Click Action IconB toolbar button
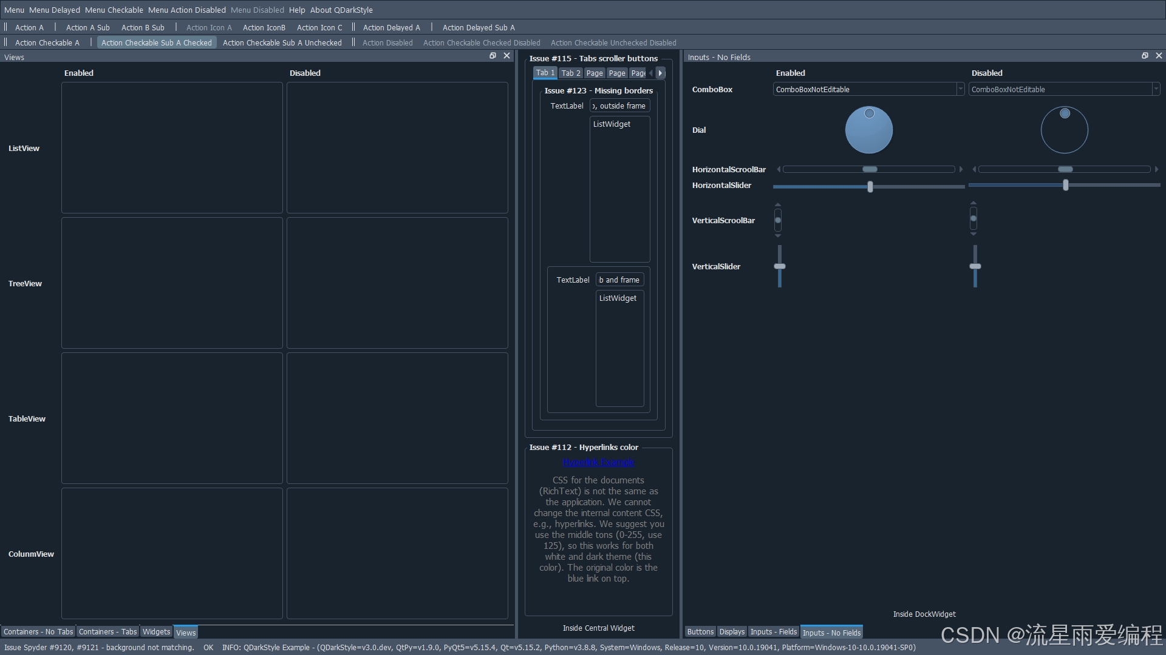The height and width of the screenshot is (655, 1166). (264, 28)
